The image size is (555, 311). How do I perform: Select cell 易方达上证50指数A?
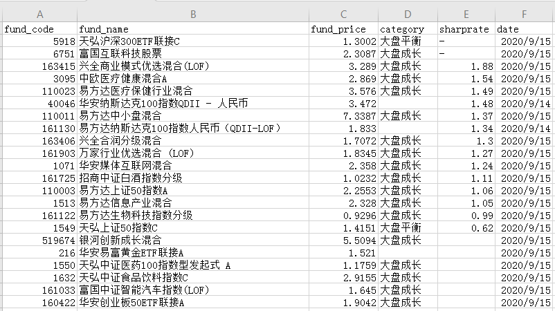pos(193,191)
